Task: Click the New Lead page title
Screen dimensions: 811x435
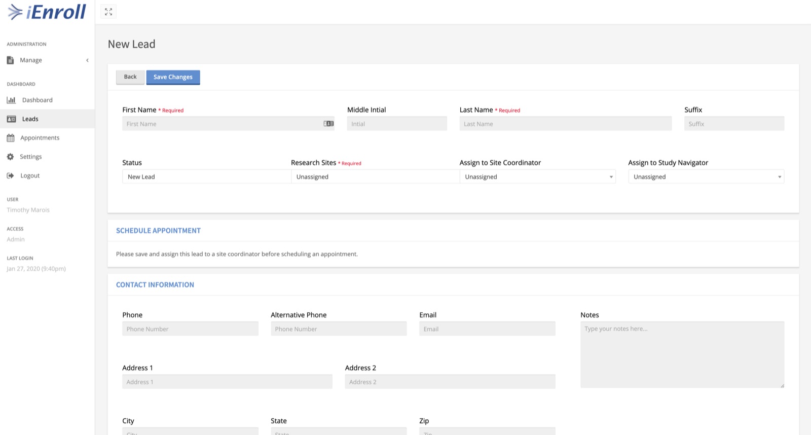Action: [131, 44]
